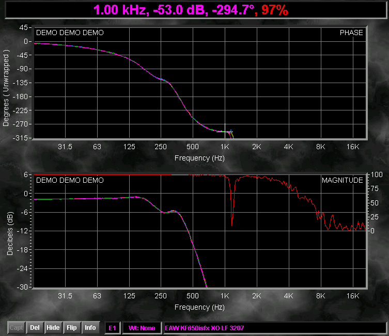The image size is (389, 336).
Task: Click the Flip button
Action: [x=72, y=328]
